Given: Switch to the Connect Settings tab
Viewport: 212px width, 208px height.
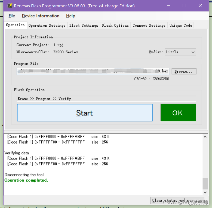Looking at the screenshot, I should tap(149, 25).
